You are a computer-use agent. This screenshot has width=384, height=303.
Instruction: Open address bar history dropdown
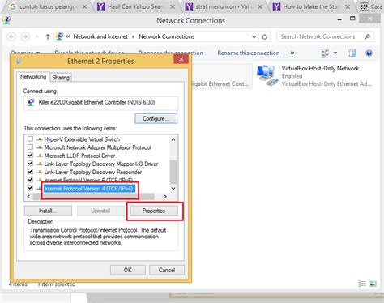pos(254,37)
